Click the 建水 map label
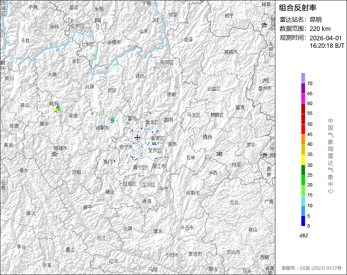 click(x=158, y=231)
